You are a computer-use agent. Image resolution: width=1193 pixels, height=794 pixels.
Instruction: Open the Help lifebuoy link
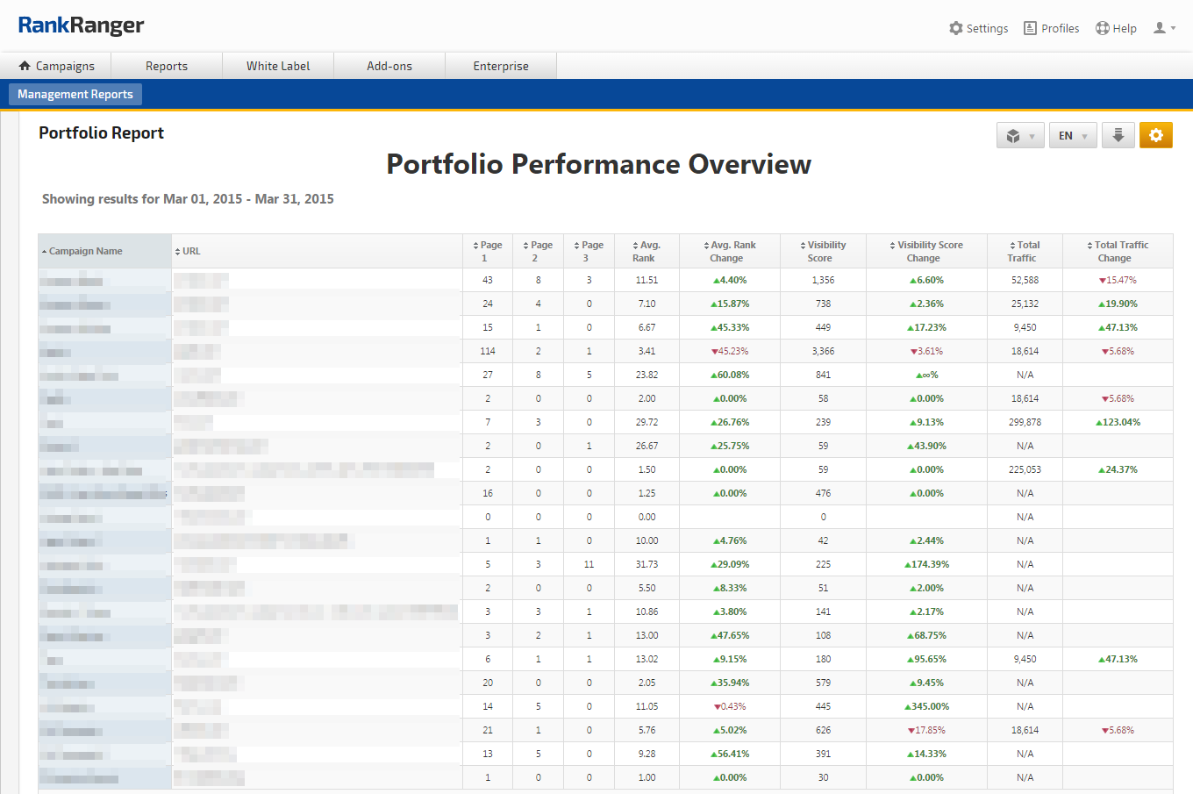pyautogui.click(x=1116, y=28)
